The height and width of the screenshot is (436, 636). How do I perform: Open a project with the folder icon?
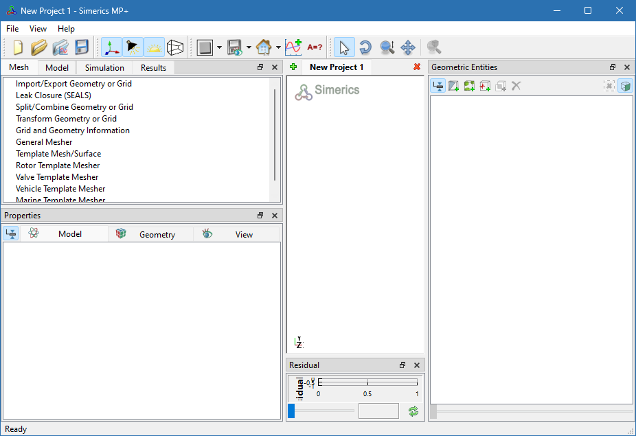(x=39, y=47)
